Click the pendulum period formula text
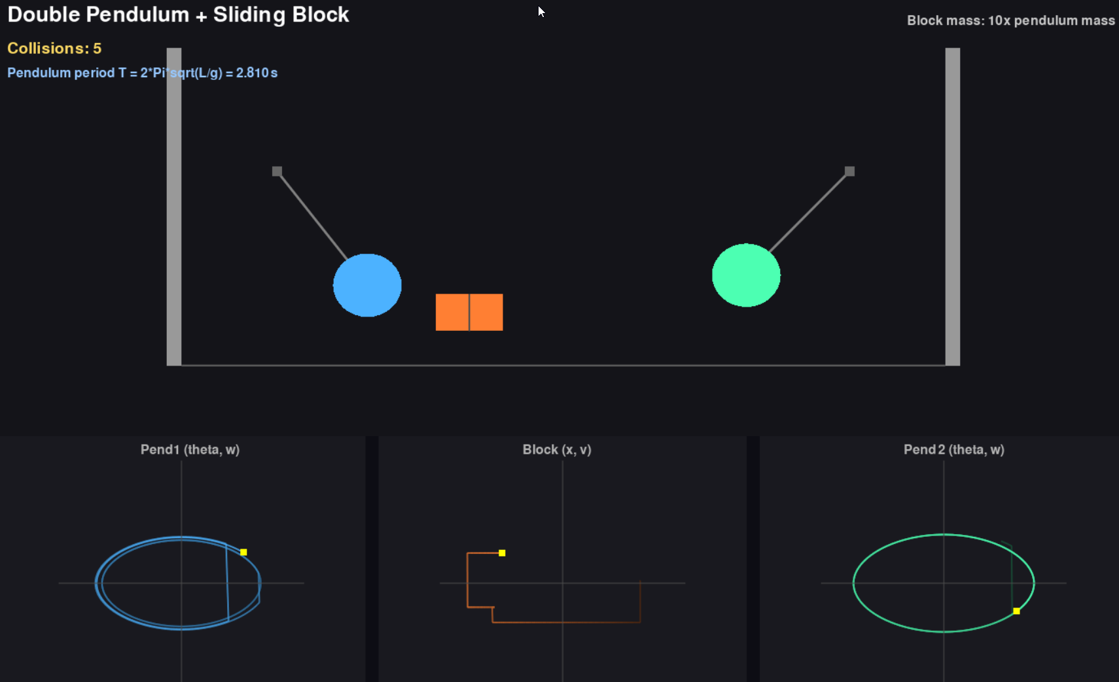 point(142,73)
